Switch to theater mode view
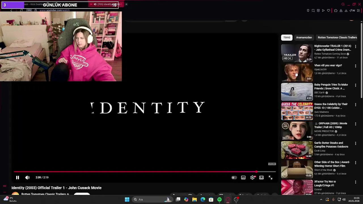This screenshot has width=363, height=204. click(261, 178)
